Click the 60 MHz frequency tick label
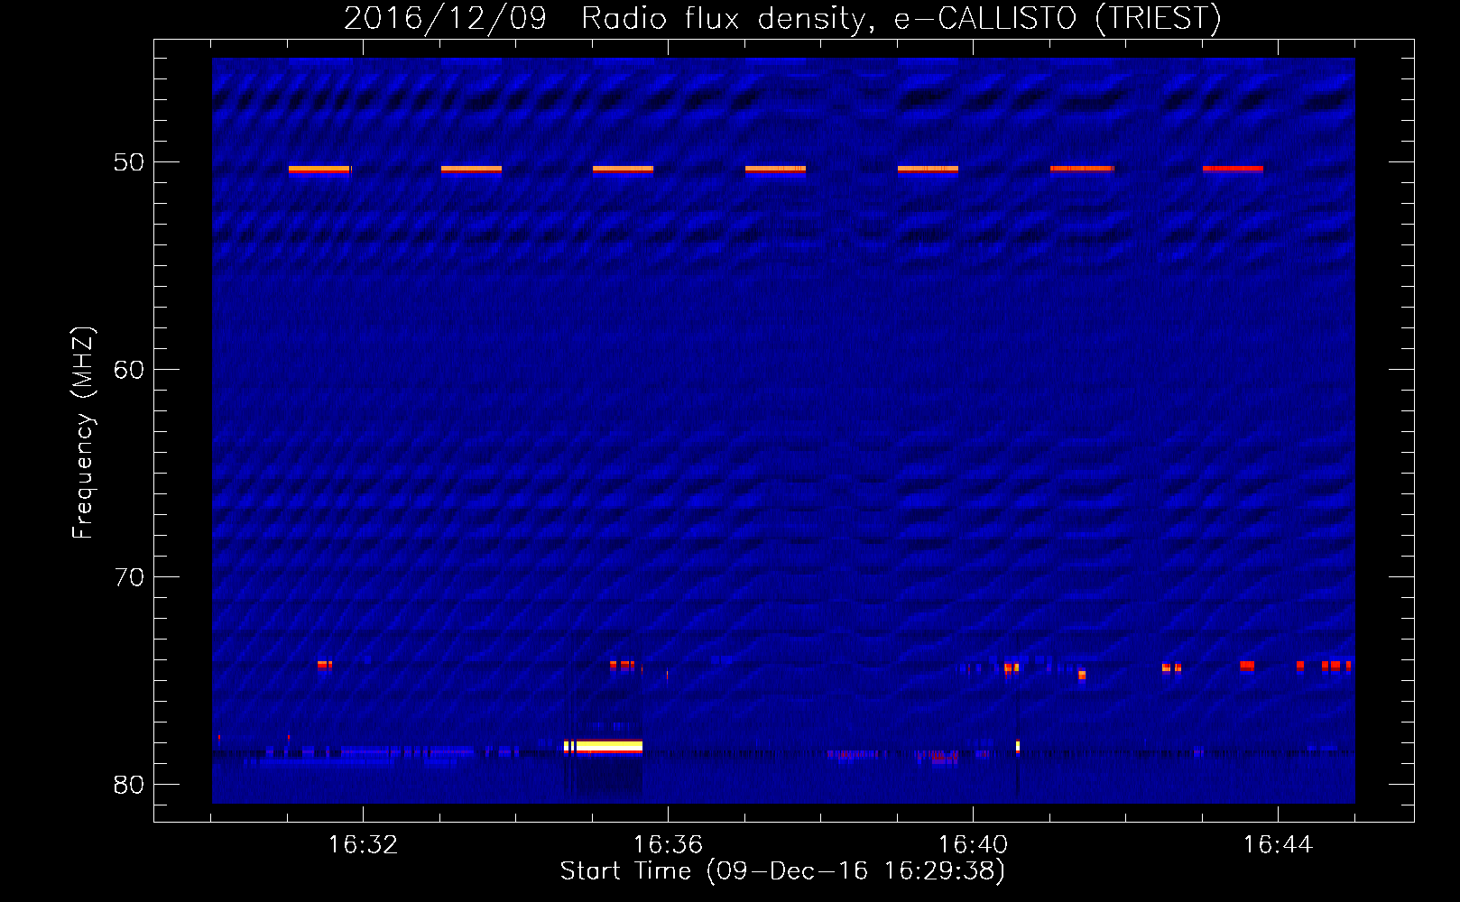 pos(129,370)
